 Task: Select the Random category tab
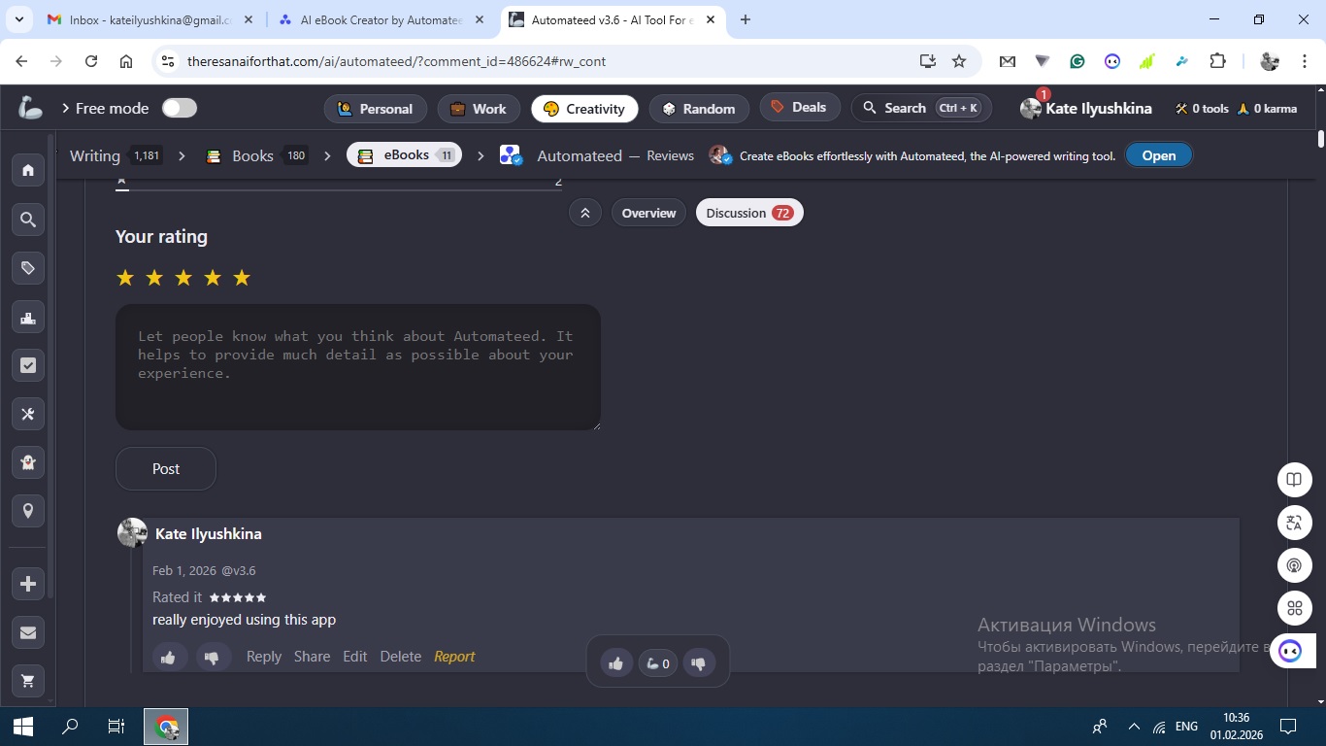[x=699, y=109]
